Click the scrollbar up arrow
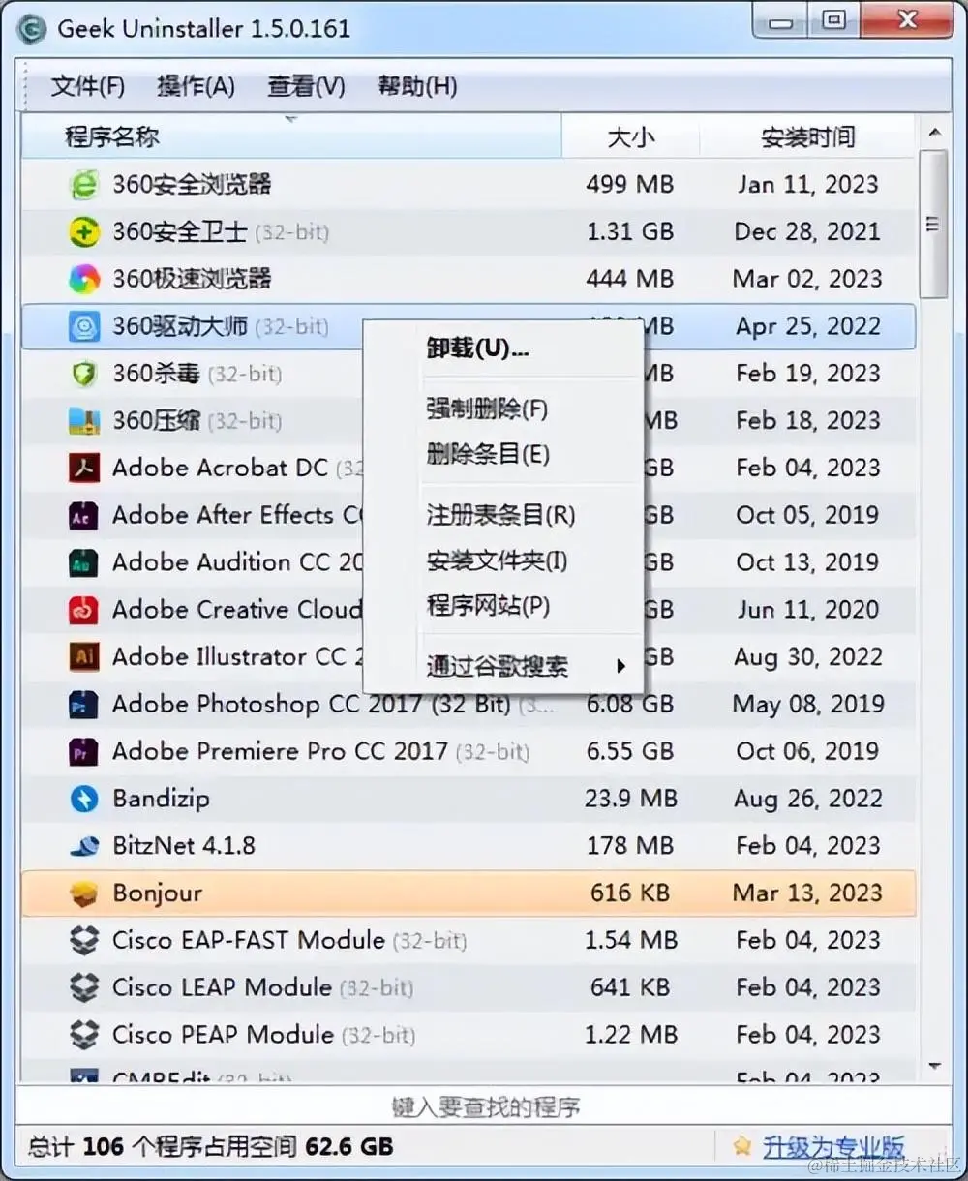This screenshot has width=968, height=1181. (x=934, y=132)
